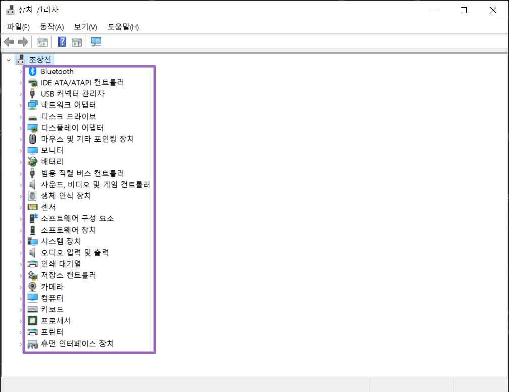Expand the 디스크 드라이브 node

pyautogui.click(x=21, y=117)
